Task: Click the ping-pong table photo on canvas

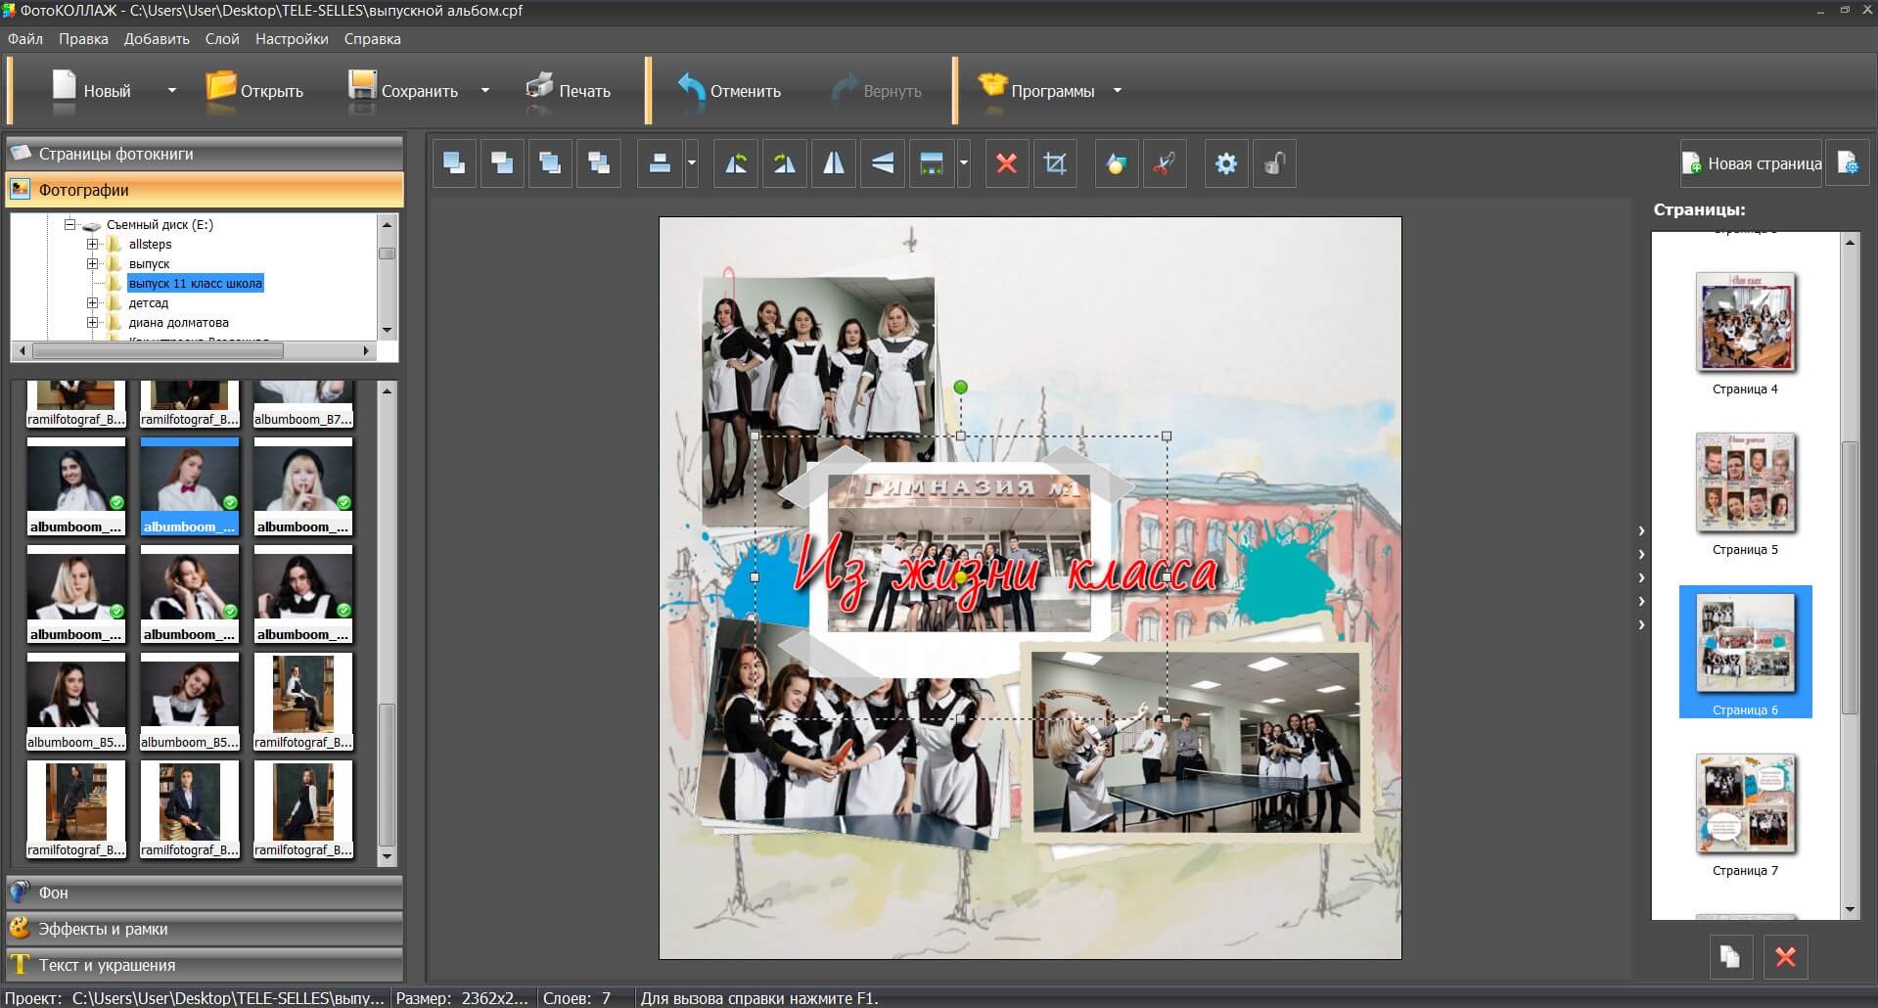Action: [x=1195, y=743]
